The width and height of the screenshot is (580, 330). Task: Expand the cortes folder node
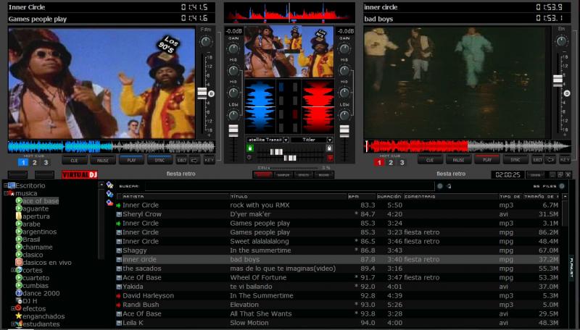coord(13,270)
